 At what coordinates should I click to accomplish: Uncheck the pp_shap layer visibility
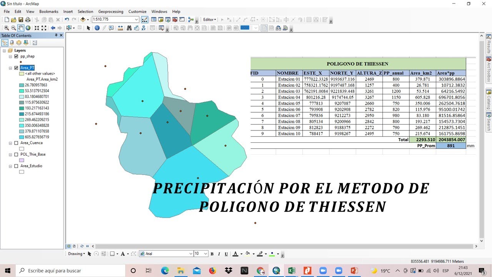(x=16, y=56)
